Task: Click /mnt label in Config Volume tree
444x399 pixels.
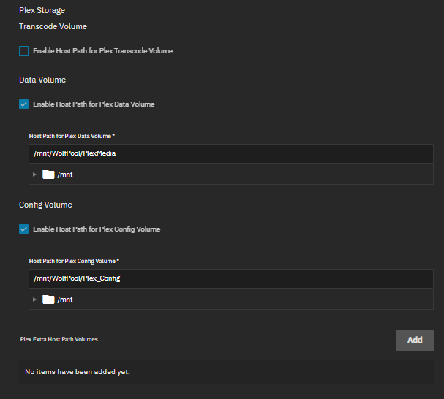Action: point(65,300)
